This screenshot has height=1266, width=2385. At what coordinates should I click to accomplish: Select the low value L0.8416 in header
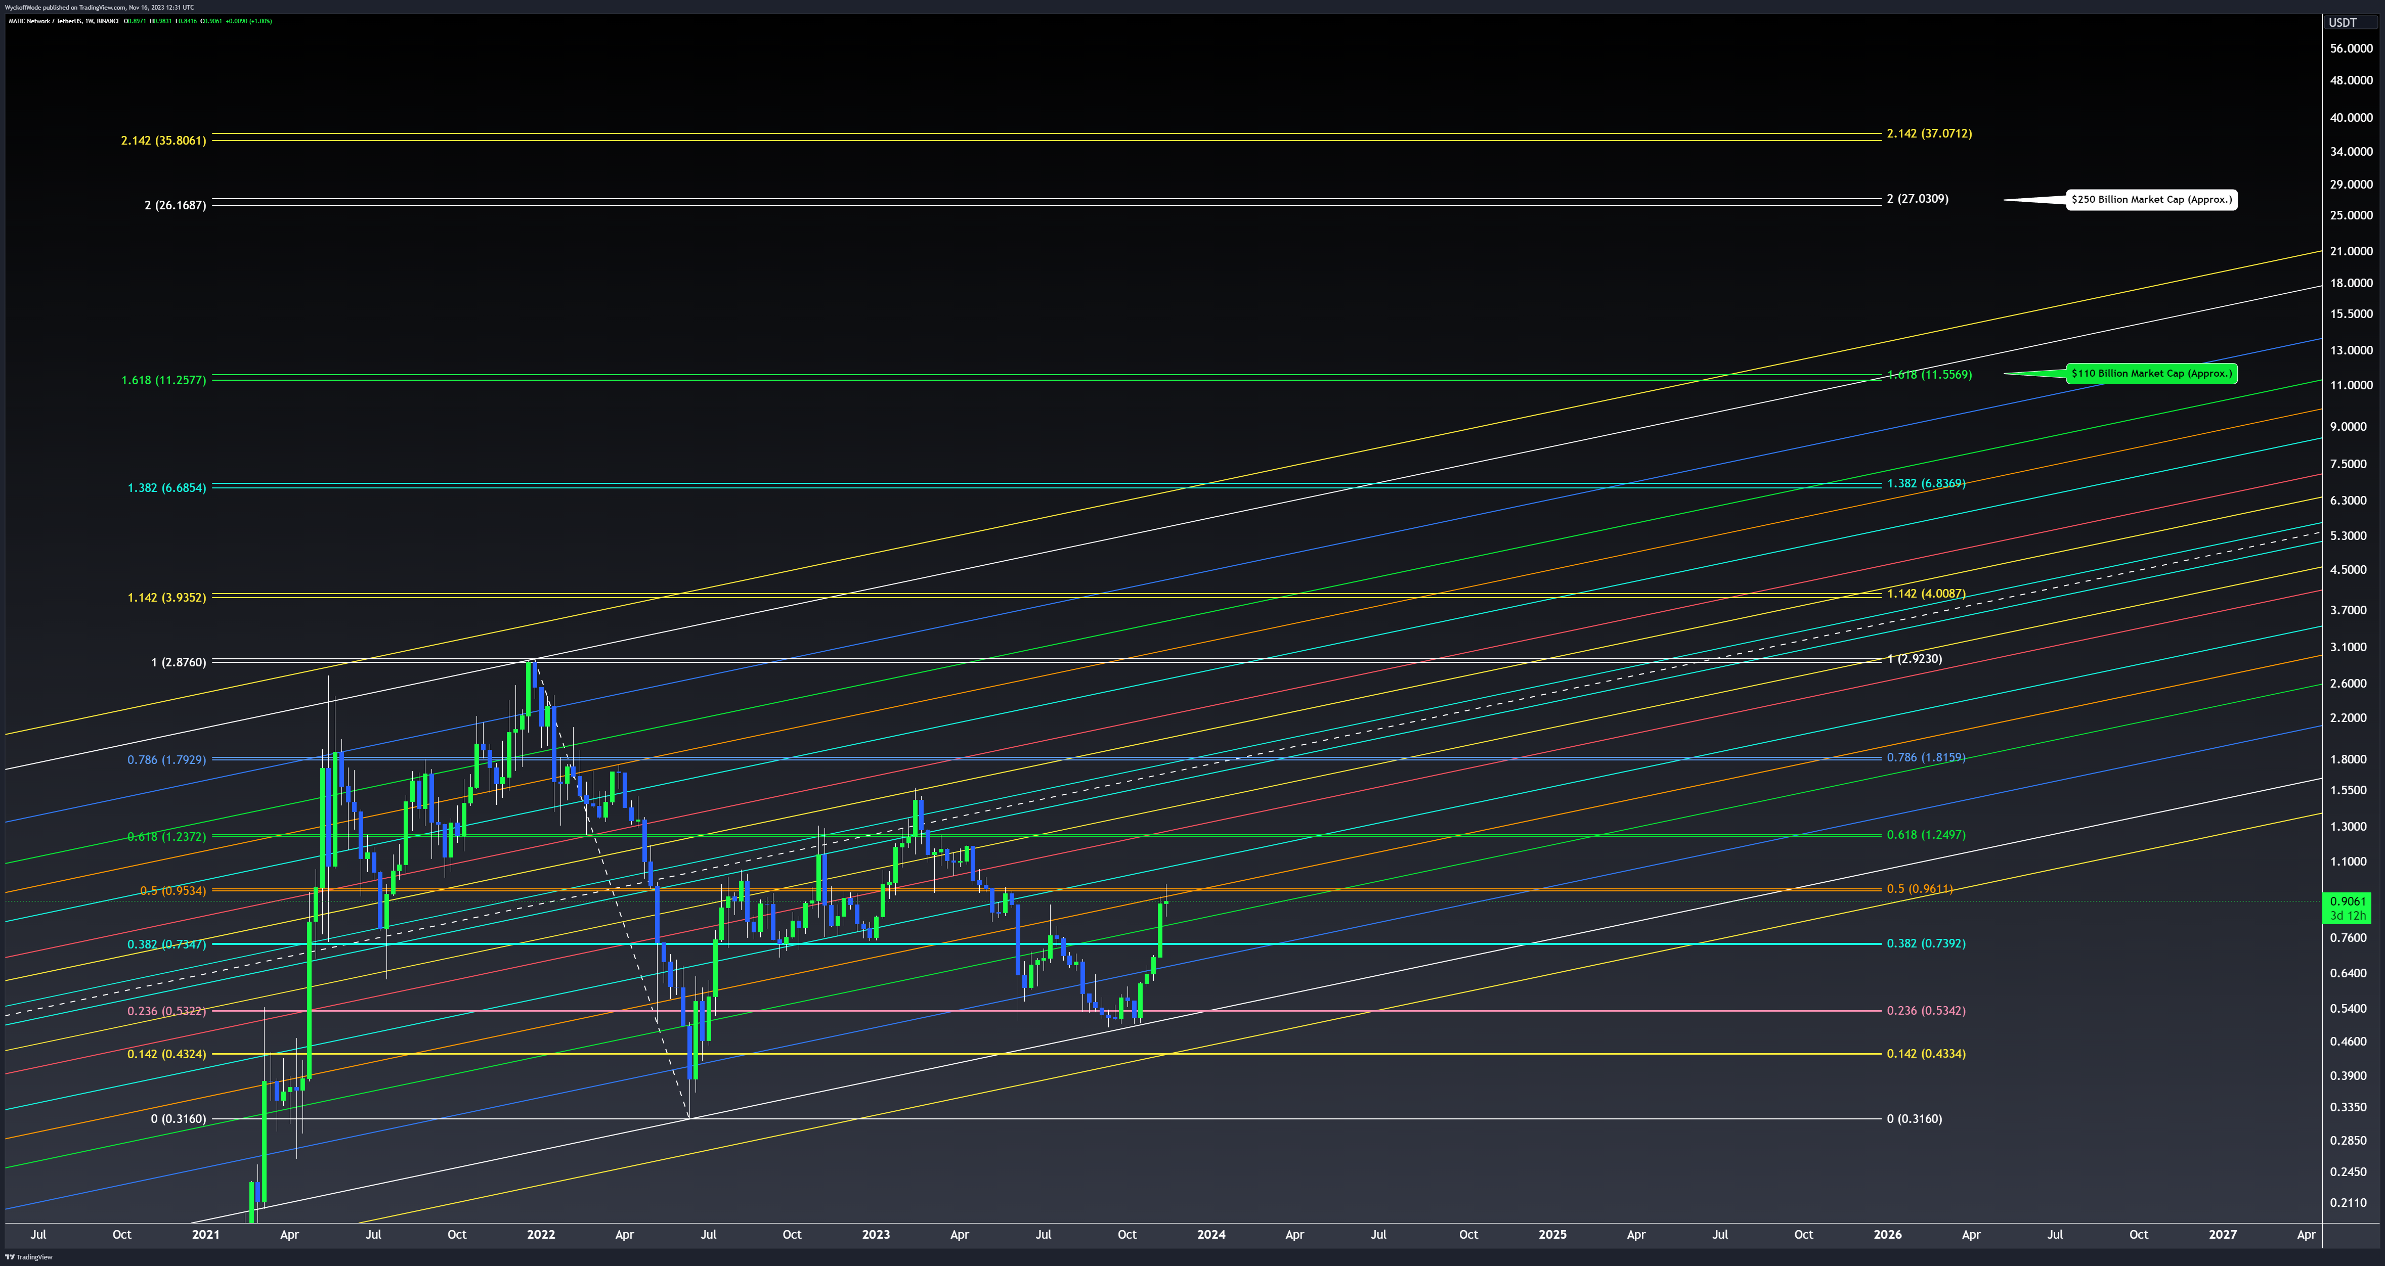tap(186, 21)
